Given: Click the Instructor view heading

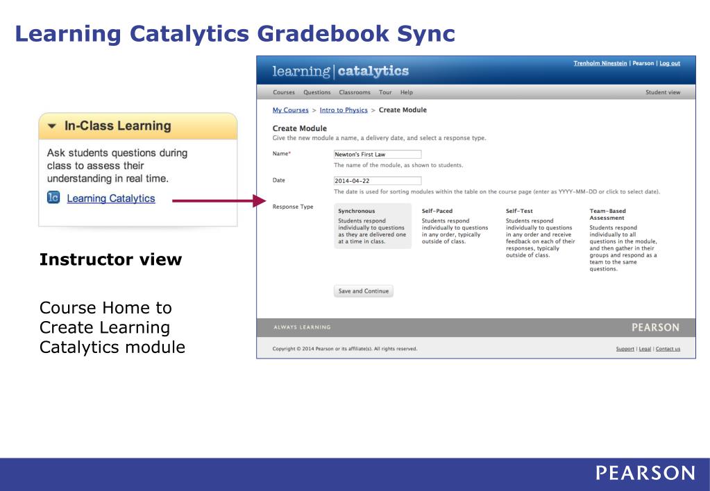Looking at the screenshot, I should pos(110,259).
